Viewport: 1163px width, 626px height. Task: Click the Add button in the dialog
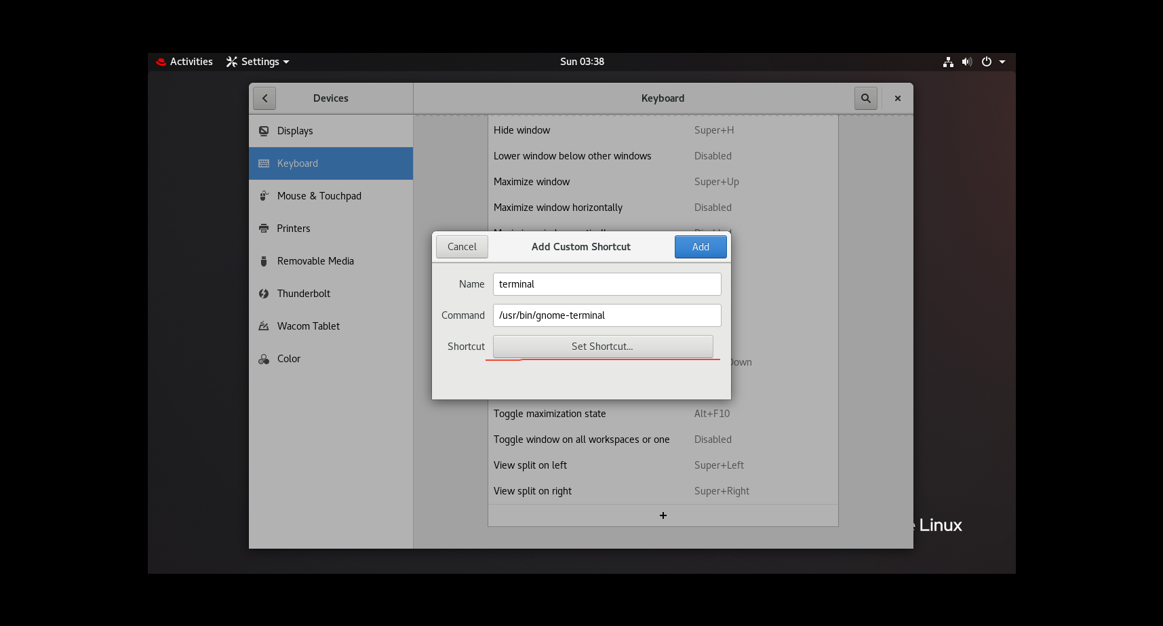pos(701,246)
